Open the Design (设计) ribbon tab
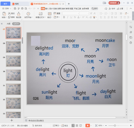Viewport: 134px width, 128px height. (x=51, y=8)
